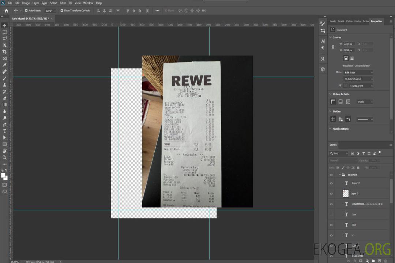Collapse the Quick Actions section

(x=330, y=129)
